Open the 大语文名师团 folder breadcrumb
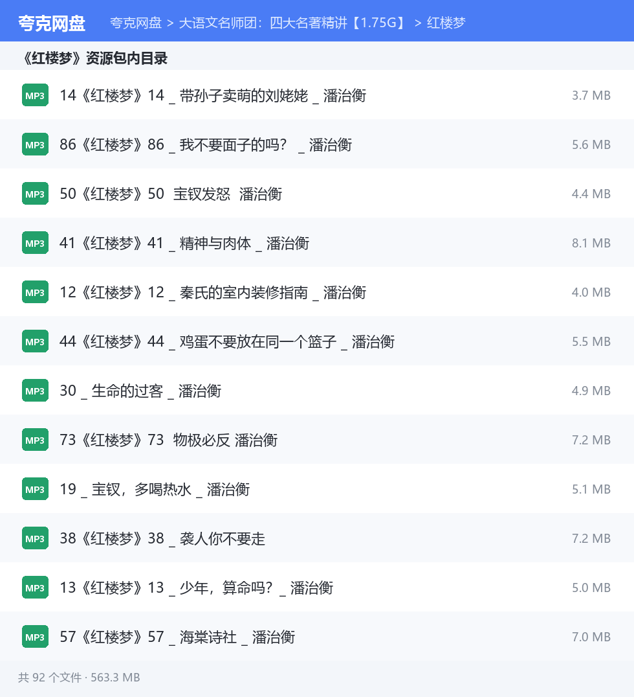This screenshot has height=697, width=634. tap(294, 23)
